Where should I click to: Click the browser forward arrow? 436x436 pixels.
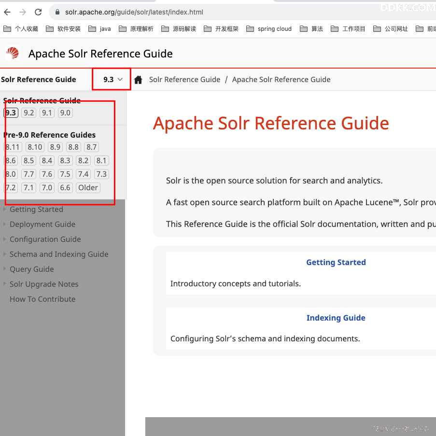click(x=23, y=12)
